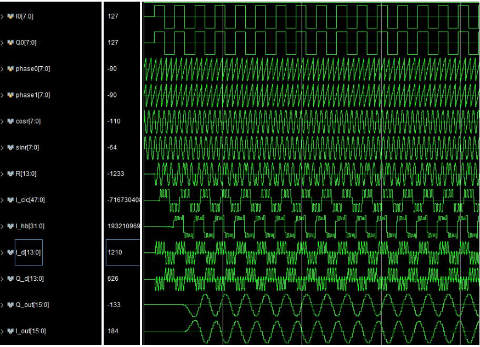Expand the phase1[7:0] signal bus

(x=2, y=95)
